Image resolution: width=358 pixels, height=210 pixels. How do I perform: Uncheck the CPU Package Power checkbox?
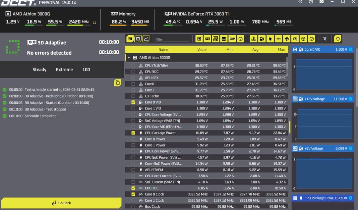pos(133,133)
